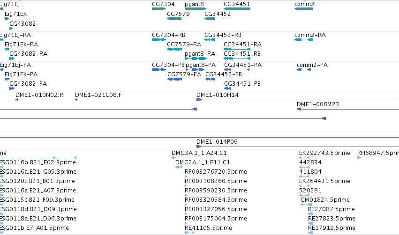
Task: Click transcript CG43082-RA
Action: [x=28, y=54]
